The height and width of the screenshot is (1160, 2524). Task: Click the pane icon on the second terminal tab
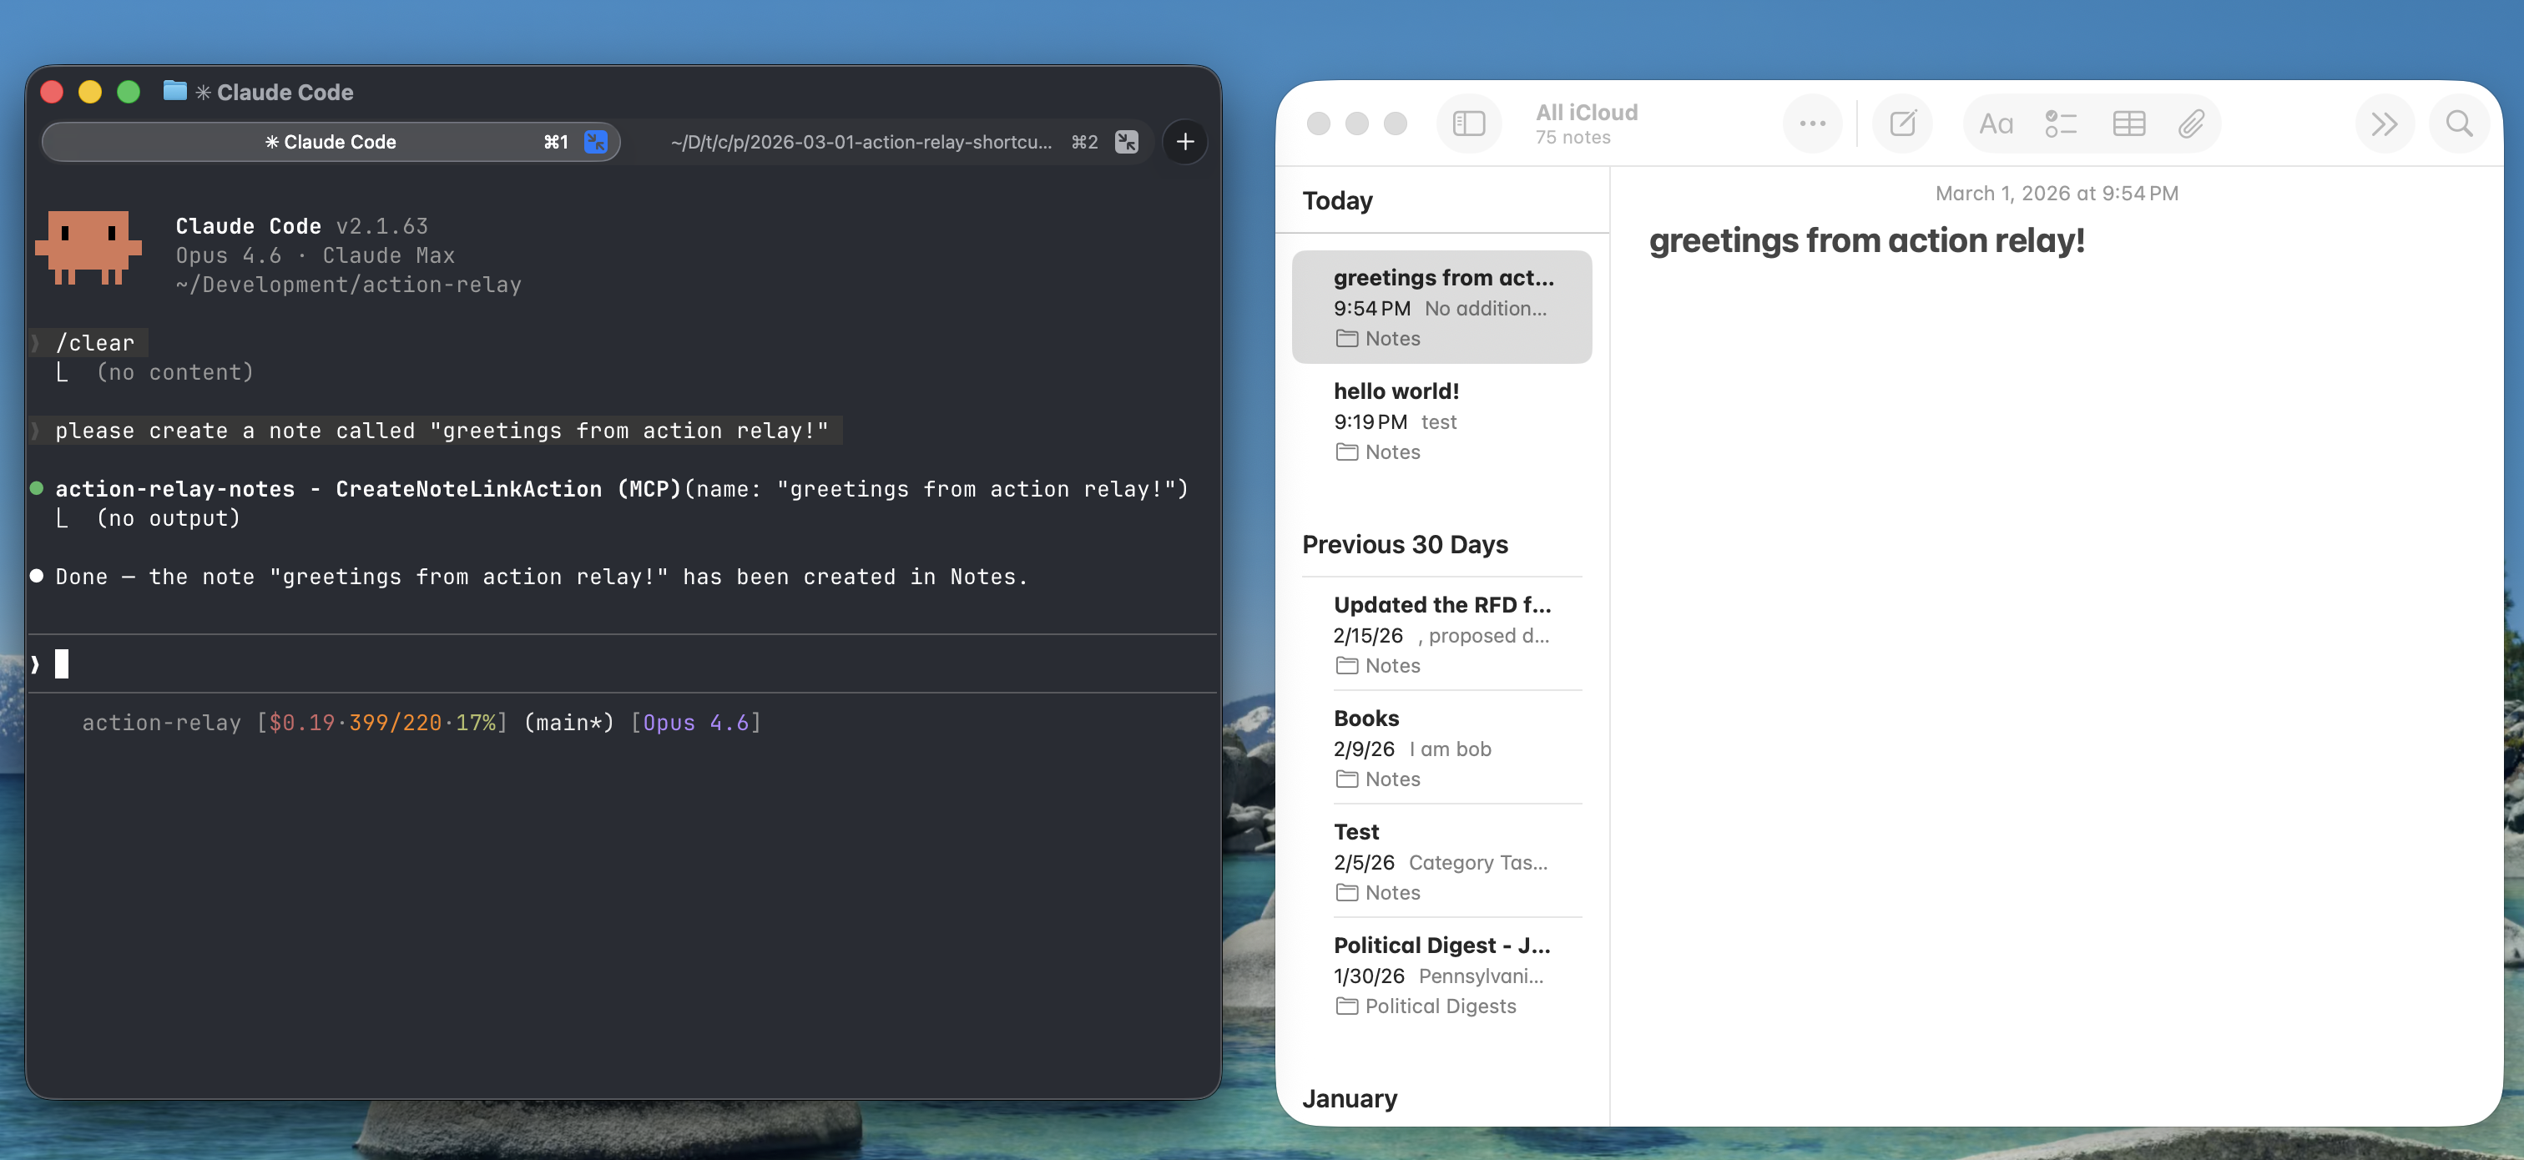coord(1126,141)
